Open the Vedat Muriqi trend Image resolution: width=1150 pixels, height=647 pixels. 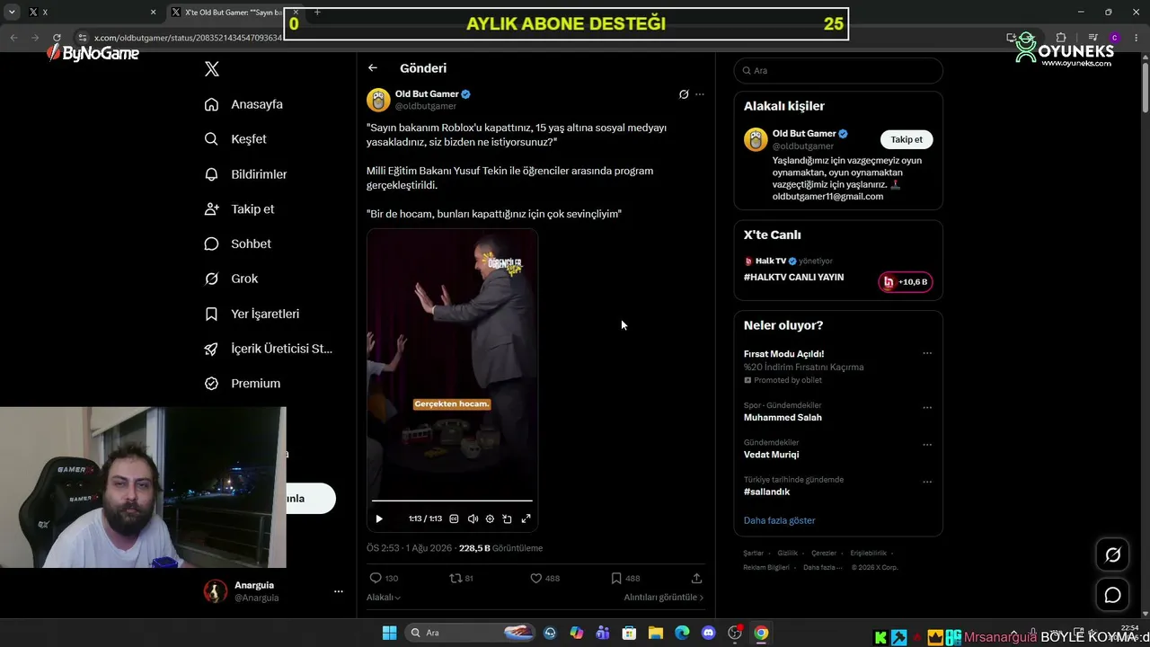pos(771,455)
